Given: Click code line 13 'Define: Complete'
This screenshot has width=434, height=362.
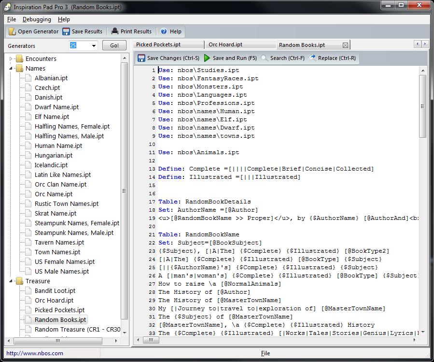Looking at the screenshot, I should 266,169.
